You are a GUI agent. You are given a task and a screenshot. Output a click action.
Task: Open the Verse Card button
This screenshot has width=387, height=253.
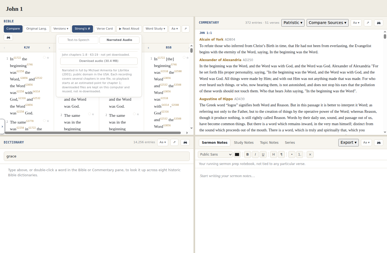click(105, 29)
